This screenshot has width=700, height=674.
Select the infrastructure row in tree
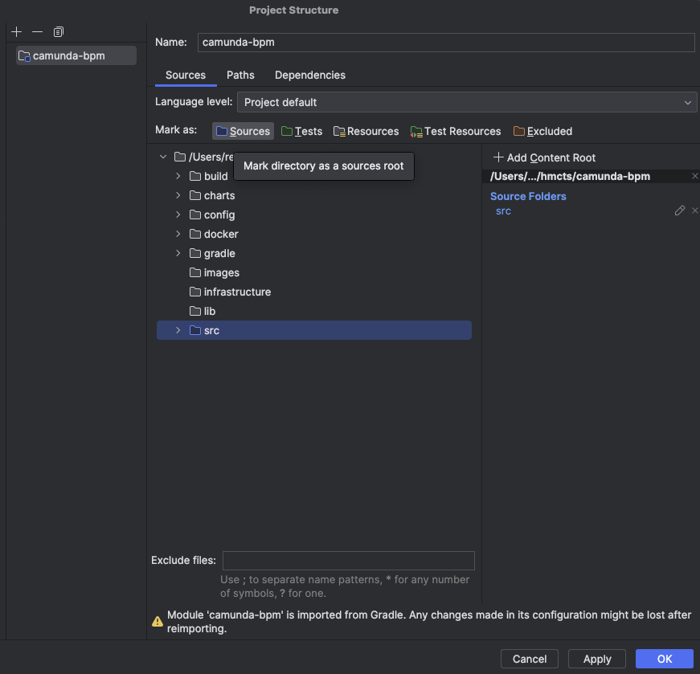pyautogui.click(x=314, y=292)
